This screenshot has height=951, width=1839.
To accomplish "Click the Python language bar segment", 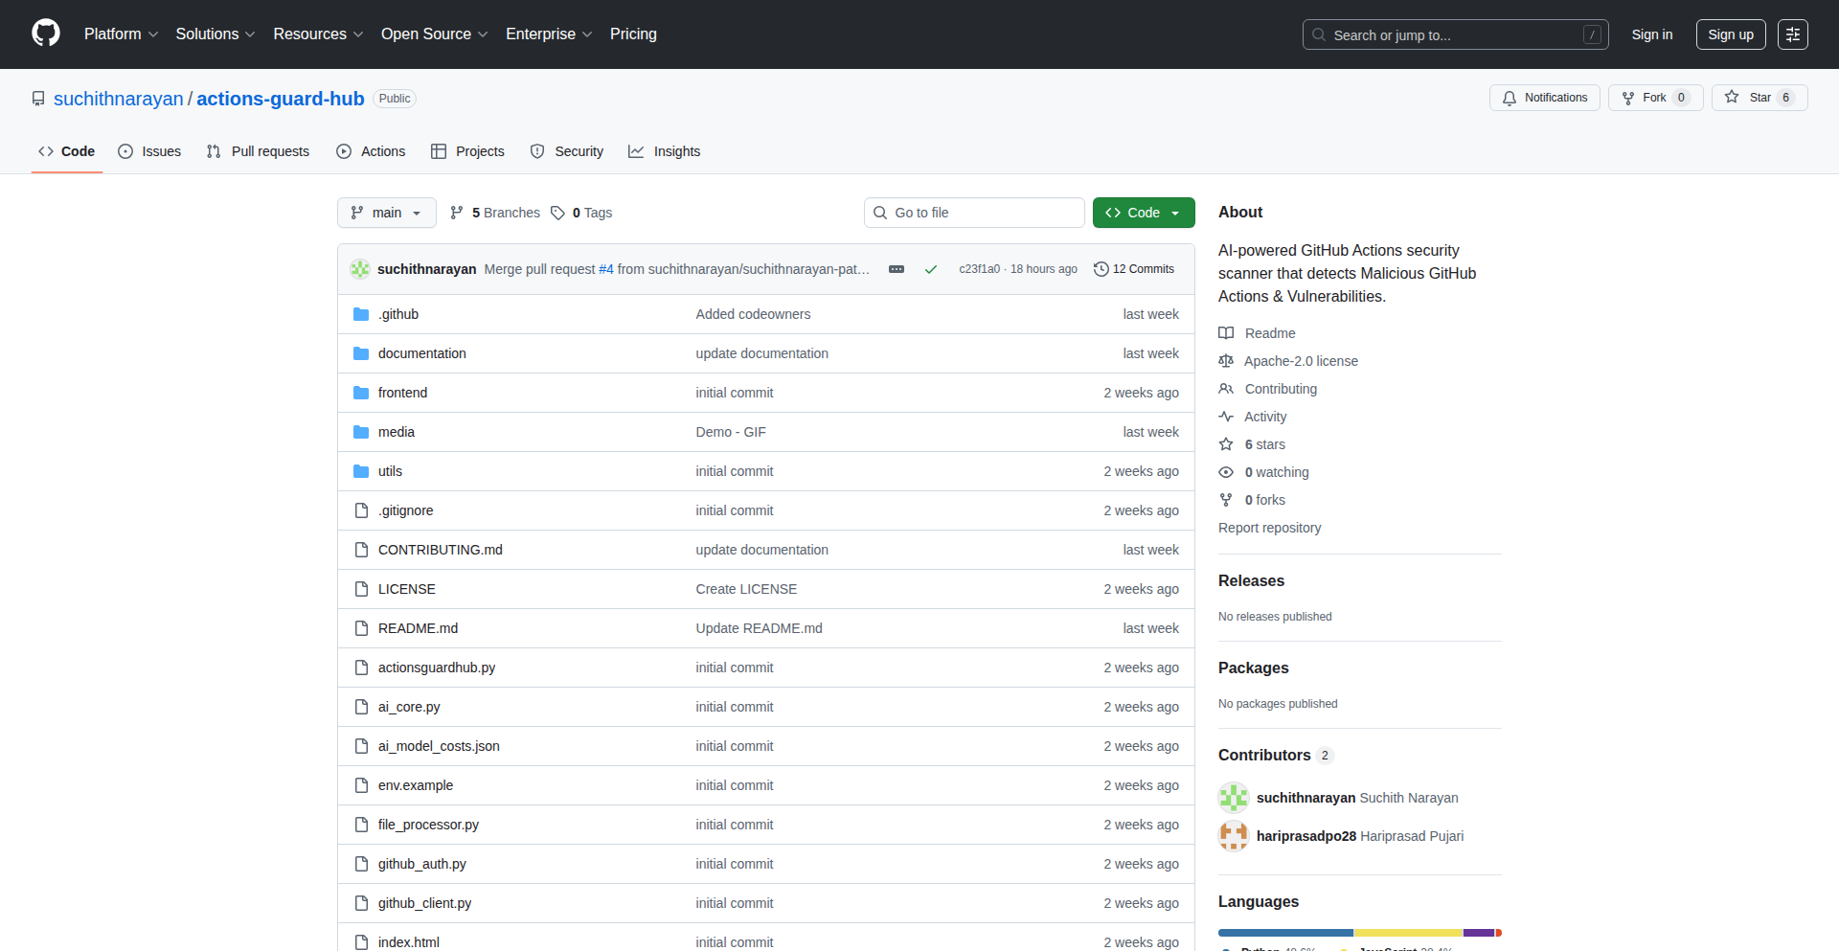I will 1284,933.
